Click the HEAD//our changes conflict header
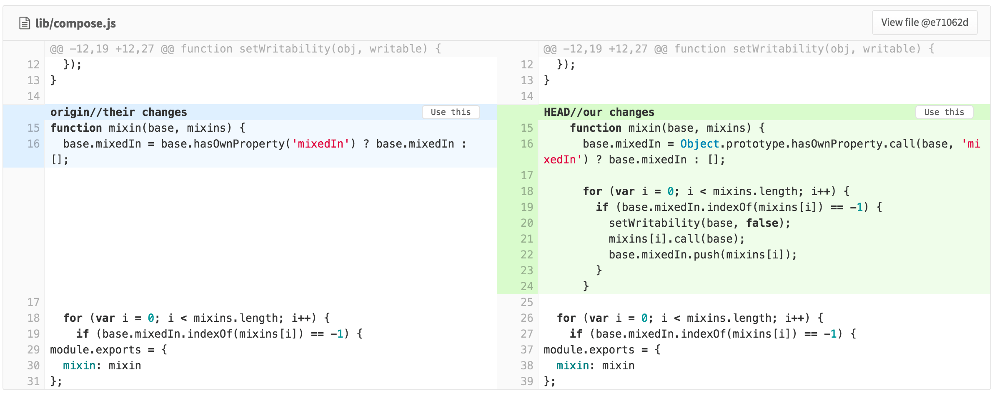Image resolution: width=997 pixels, height=396 pixels. coord(599,112)
